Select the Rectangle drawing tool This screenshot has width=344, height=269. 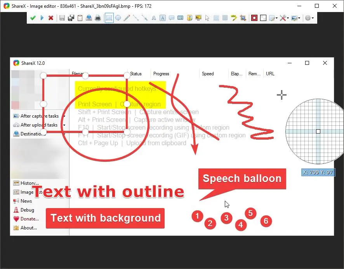coord(109,18)
